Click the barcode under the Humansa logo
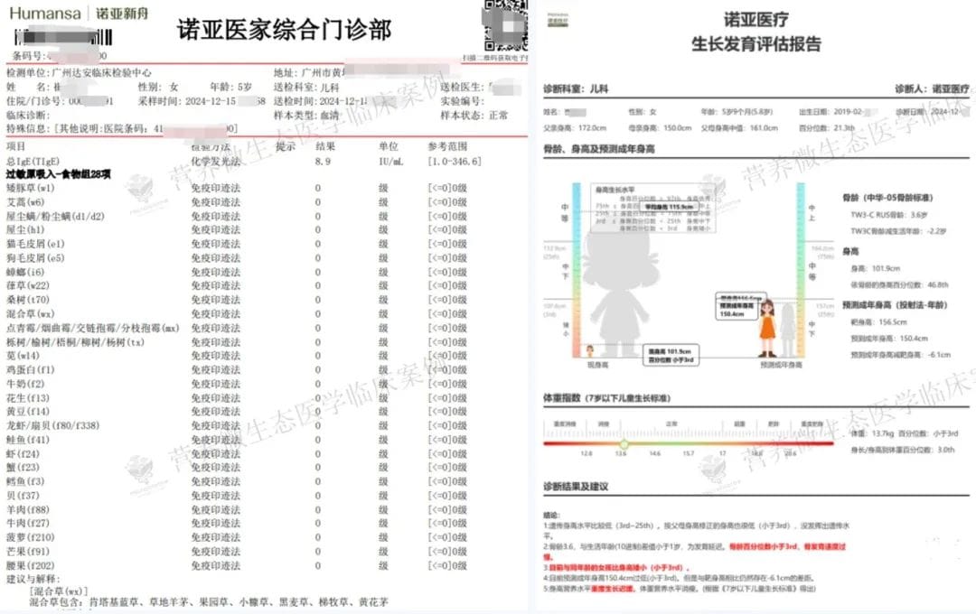The image size is (976, 614). pos(63,37)
